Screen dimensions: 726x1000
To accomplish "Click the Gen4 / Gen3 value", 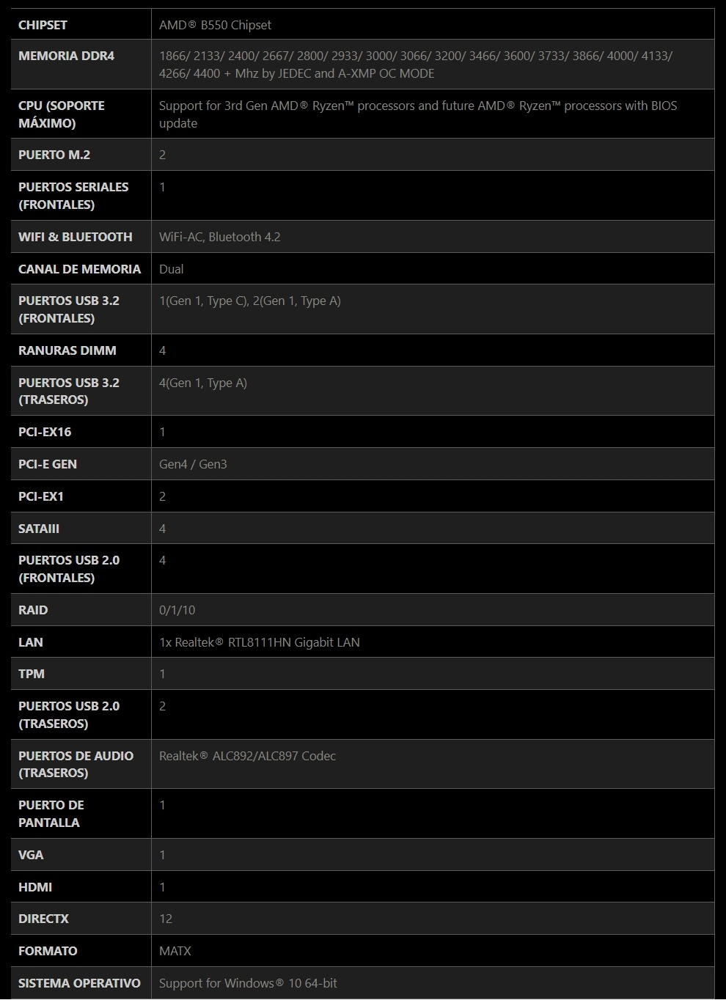I will pyautogui.click(x=193, y=464).
